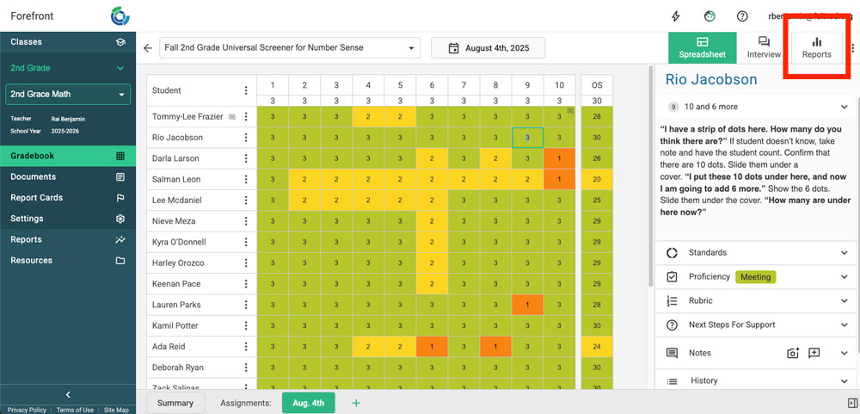Open the help question mark icon
The width and height of the screenshot is (860, 414).
(742, 16)
